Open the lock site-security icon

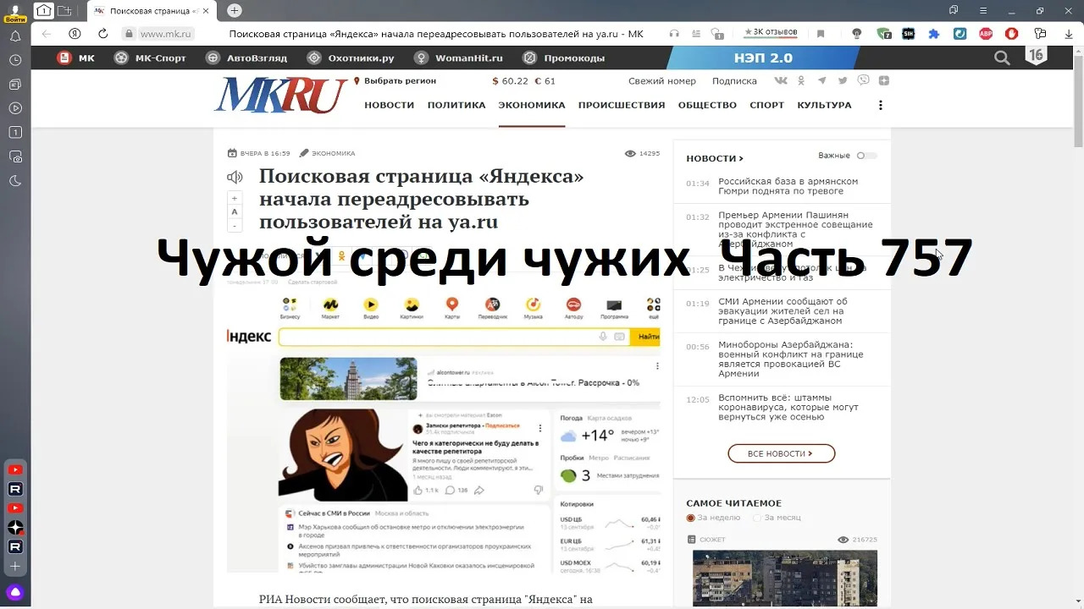[x=129, y=34]
